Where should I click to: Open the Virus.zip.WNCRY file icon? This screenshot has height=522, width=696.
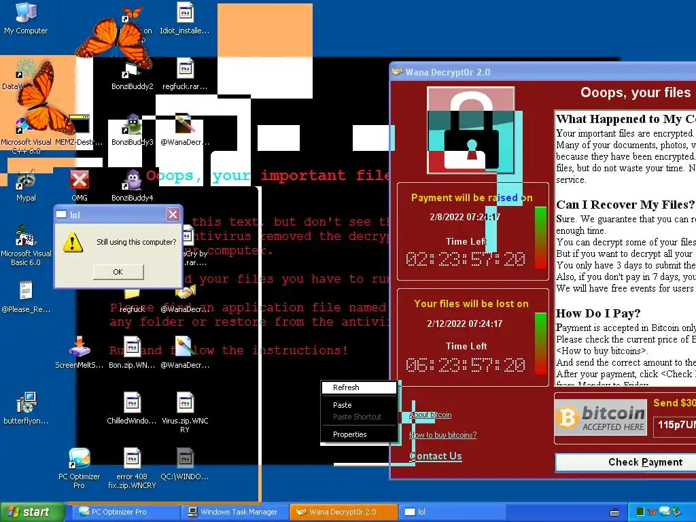[185, 412]
